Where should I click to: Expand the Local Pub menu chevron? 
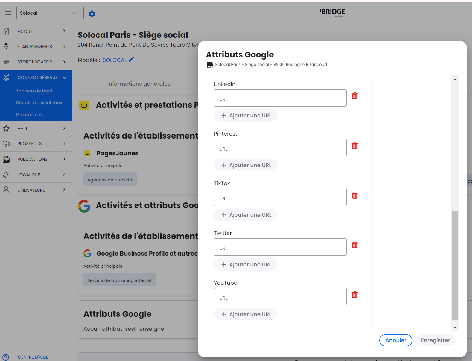[x=64, y=174]
